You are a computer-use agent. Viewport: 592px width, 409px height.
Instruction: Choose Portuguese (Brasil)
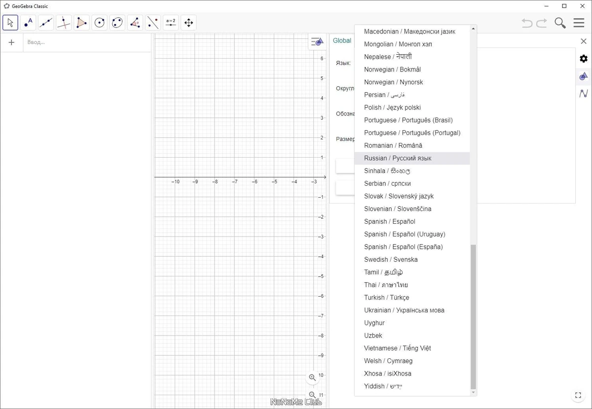coord(412,120)
